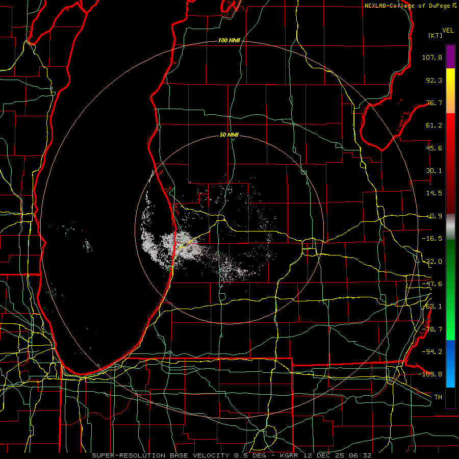Pick the purple segment of the color bar
This screenshot has height=459, width=459.
[x=450, y=57]
